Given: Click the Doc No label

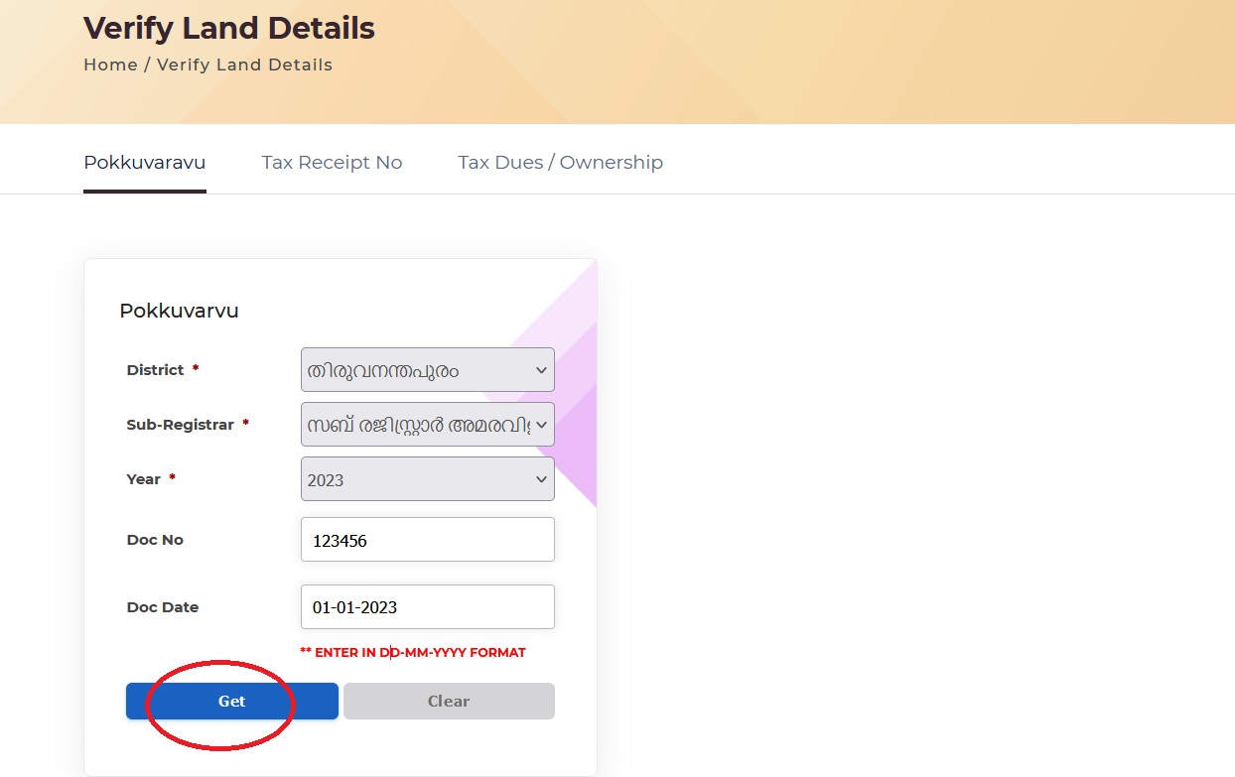Looking at the screenshot, I should coord(155,540).
